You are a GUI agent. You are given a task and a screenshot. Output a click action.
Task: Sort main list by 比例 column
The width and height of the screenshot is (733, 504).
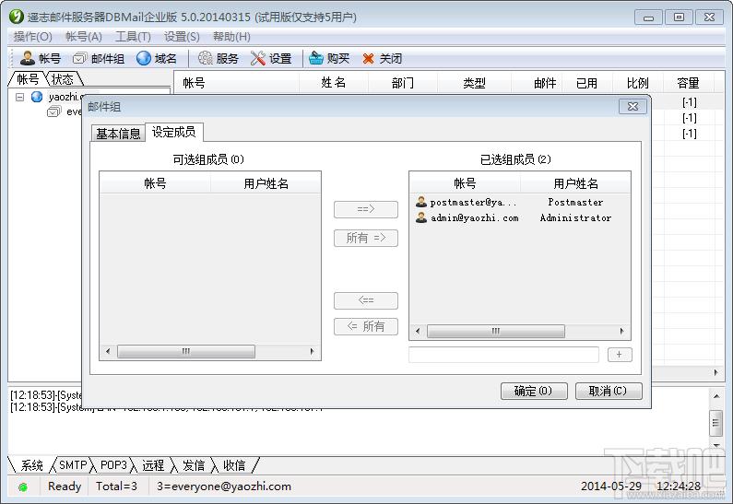(638, 83)
